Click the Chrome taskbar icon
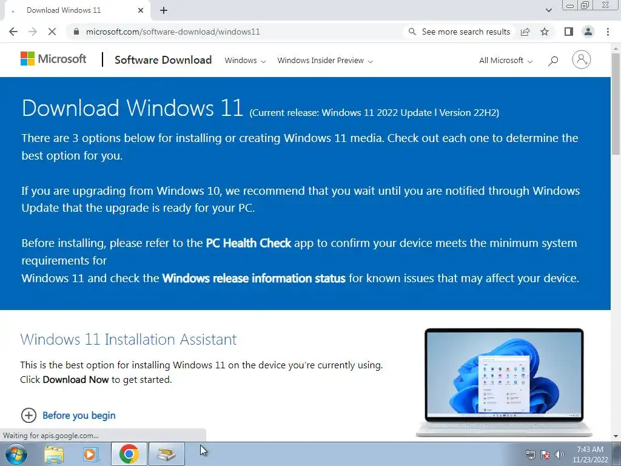The image size is (621, 466). (x=129, y=454)
